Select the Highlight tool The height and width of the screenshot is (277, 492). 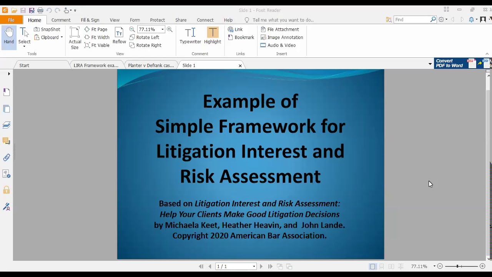pyautogui.click(x=213, y=36)
